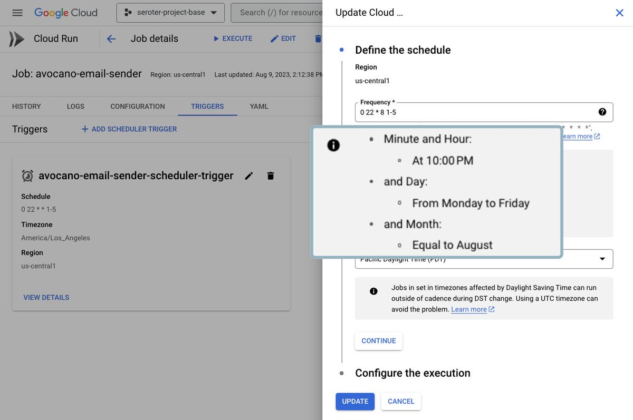Screen dimensions: 633x420
Task: Click us-central1 under Region on trigger card
Action: 39,266
